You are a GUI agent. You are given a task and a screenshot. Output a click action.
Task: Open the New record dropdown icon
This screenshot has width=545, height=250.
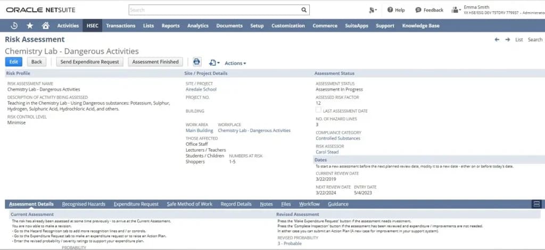tap(214, 63)
